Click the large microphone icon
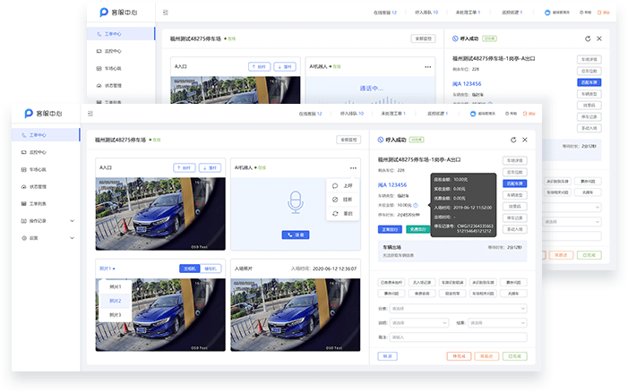This screenshot has height=392, width=628. click(x=296, y=202)
